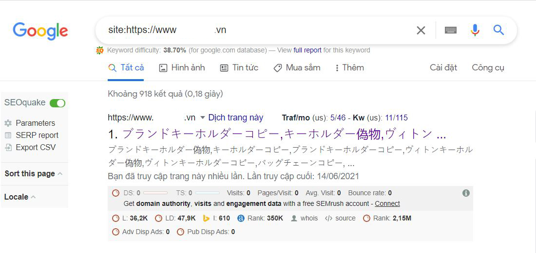Image resolution: width=536 pixels, height=253 pixels.
Task: Click the SERP report icon
Action: [x=8, y=135]
